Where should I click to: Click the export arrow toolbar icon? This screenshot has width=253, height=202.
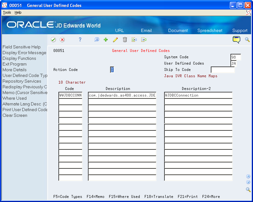coord(144,40)
